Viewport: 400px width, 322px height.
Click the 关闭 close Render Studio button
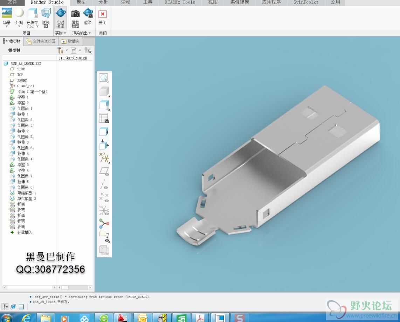pos(103,17)
